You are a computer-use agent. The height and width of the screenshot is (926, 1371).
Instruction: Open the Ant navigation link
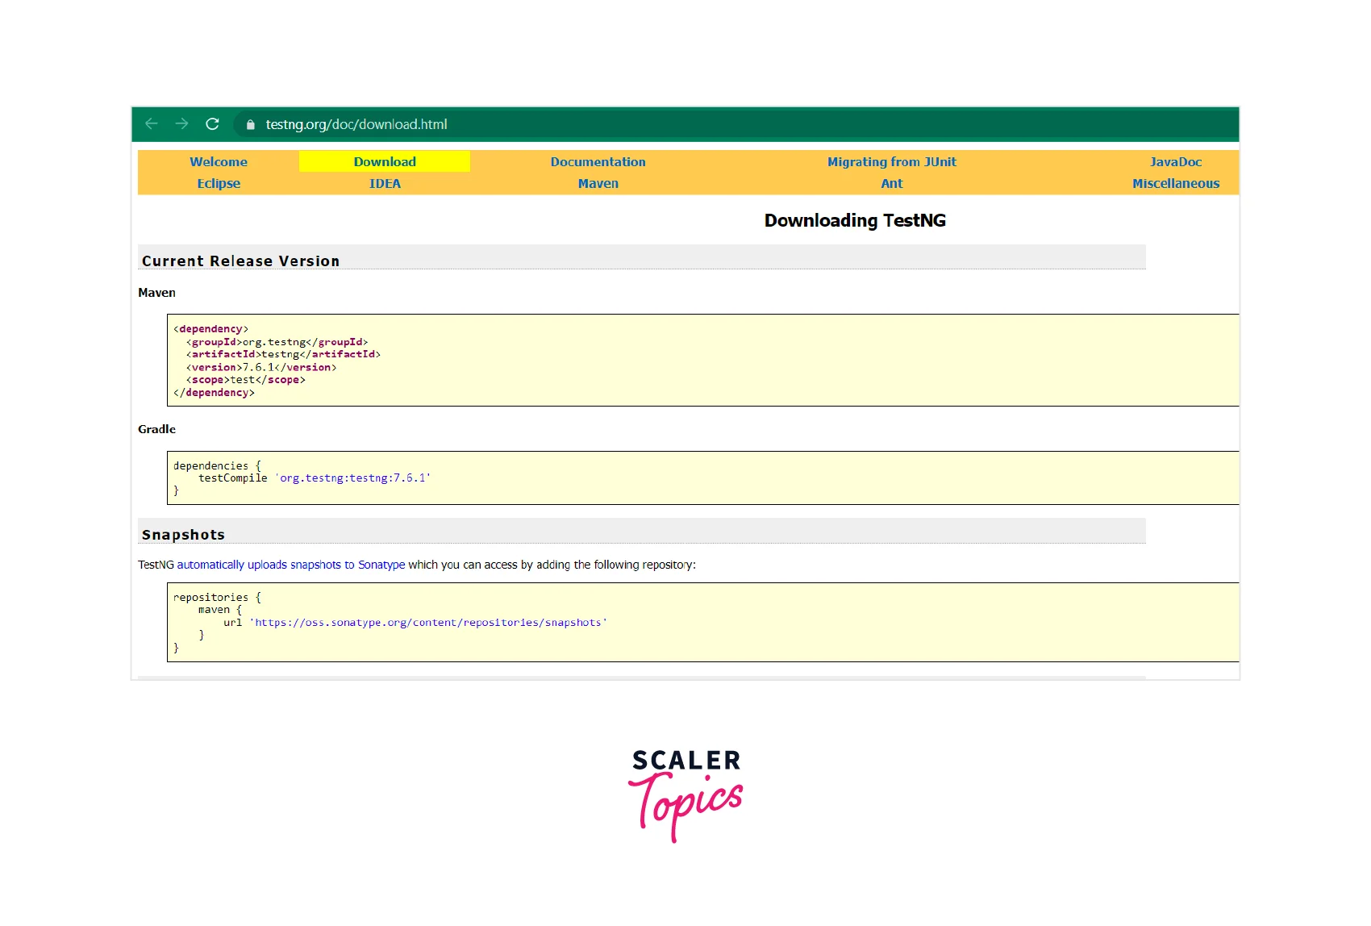click(x=891, y=184)
